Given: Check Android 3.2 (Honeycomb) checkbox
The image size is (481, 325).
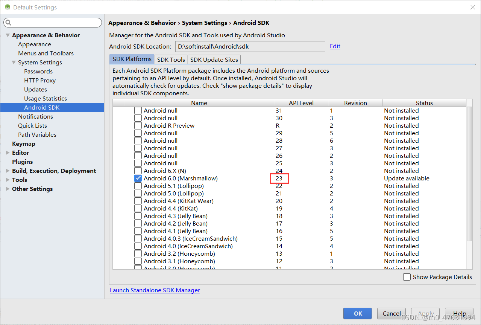Looking at the screenshot, I should (x=138, y=254).
